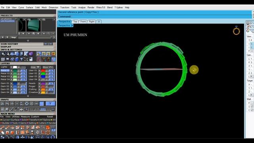This screenshot has height=143, width=254.
Task: Toggle the Quad snap icon
Action: pyautogui.click(x=27, y=103)
